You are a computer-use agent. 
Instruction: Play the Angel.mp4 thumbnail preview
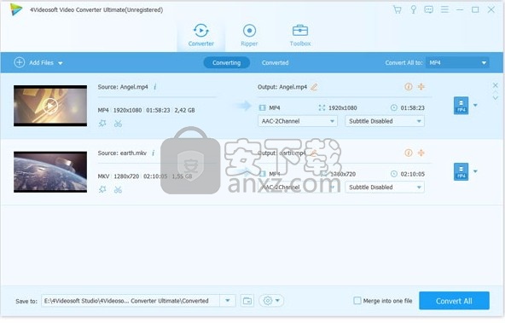[50, 106]
